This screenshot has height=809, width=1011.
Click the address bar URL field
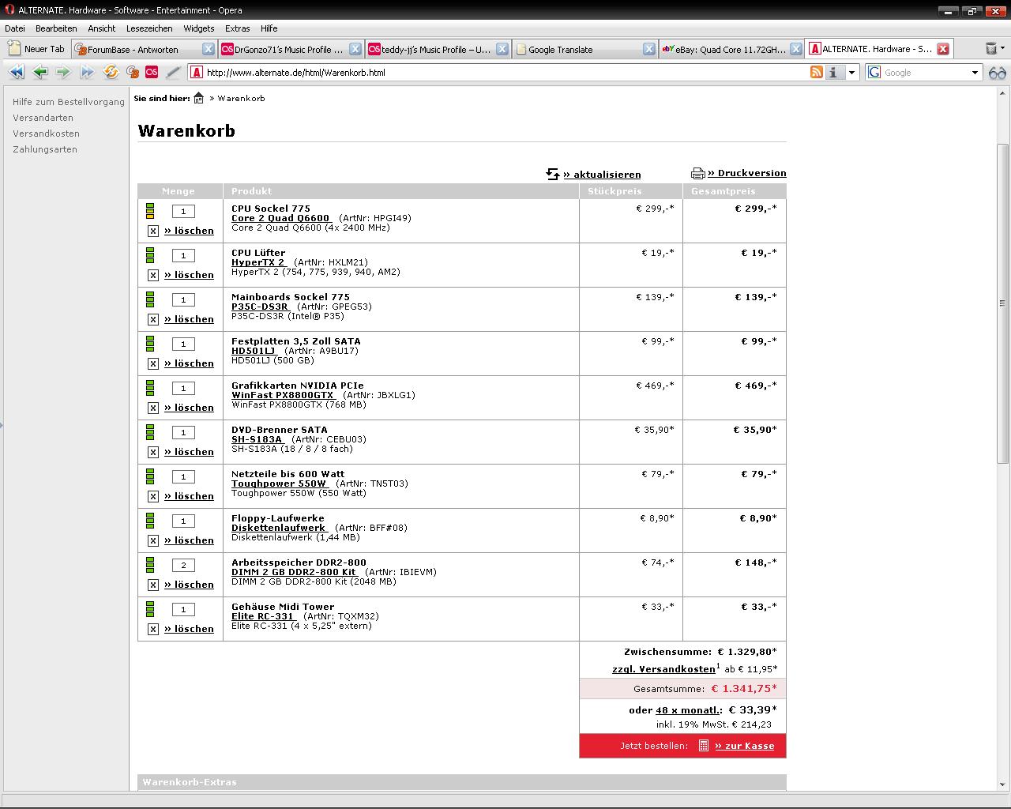[x=505, y=73]
